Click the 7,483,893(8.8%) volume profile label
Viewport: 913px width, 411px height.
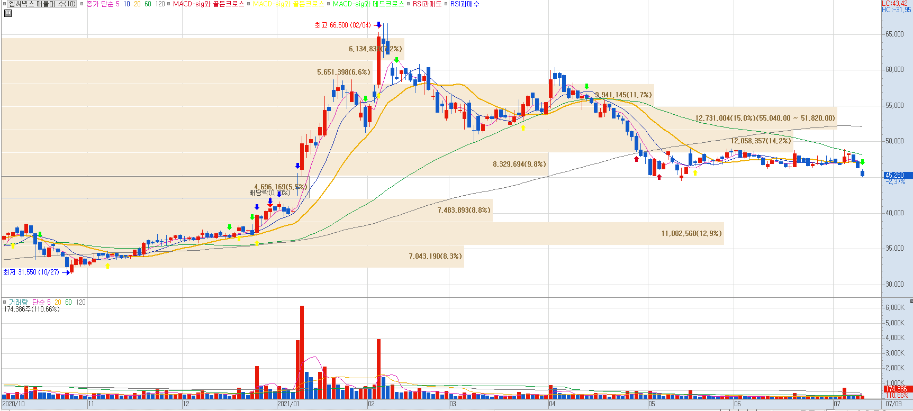click(464, 211)
